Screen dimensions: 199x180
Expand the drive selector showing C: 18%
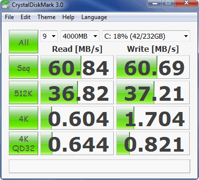click(x=146, y=36)
